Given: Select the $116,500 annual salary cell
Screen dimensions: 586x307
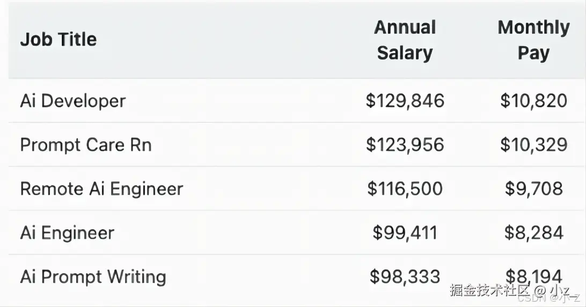Looking at the screenshot, I should point(405,189).
